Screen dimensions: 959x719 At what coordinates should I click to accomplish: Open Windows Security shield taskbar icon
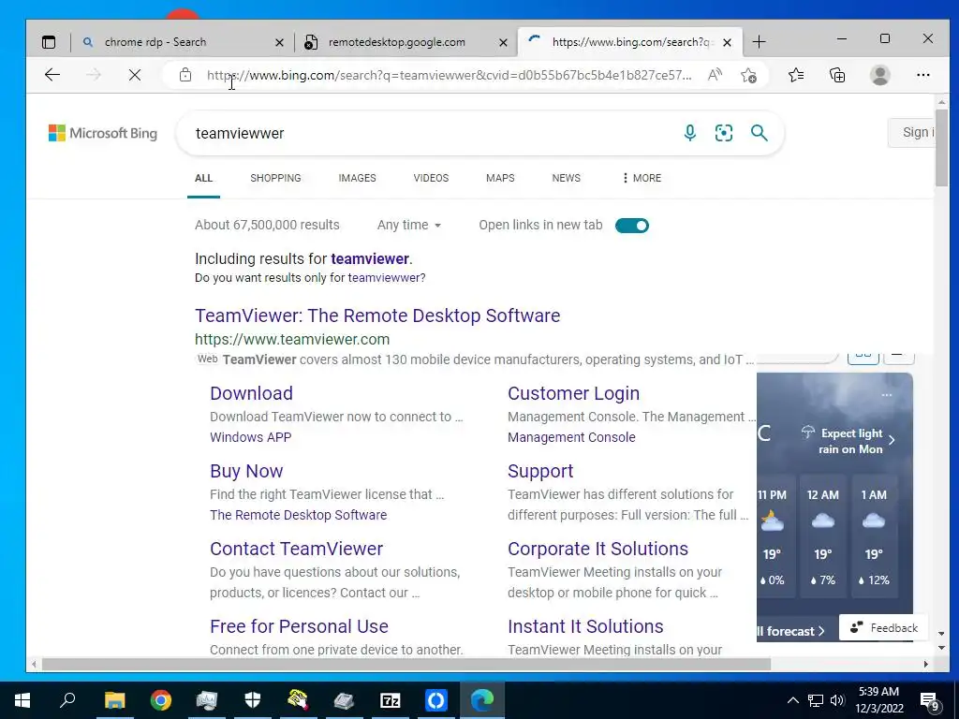pyautogui.click(x=252, y=700)
